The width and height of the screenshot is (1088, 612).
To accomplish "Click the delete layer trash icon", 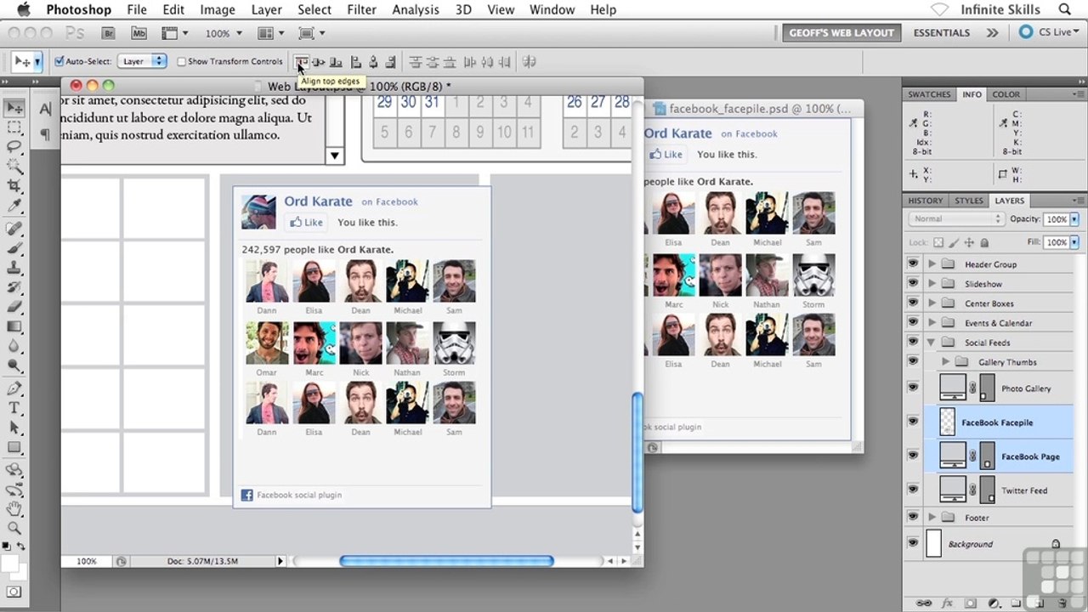I will pyautogui.click(x=1062, y=603).
